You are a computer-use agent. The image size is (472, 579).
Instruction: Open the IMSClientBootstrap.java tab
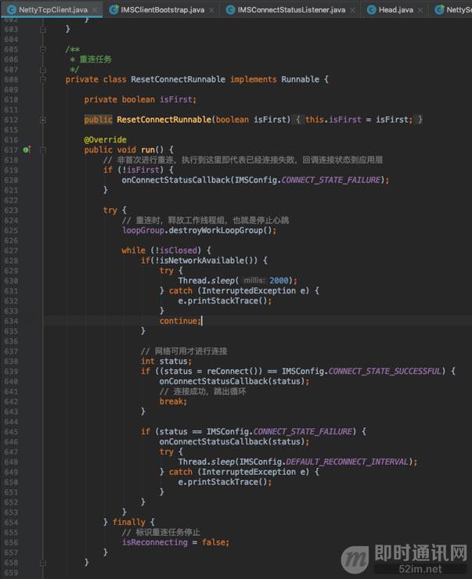pyautogui.click(x=163, y=9)
